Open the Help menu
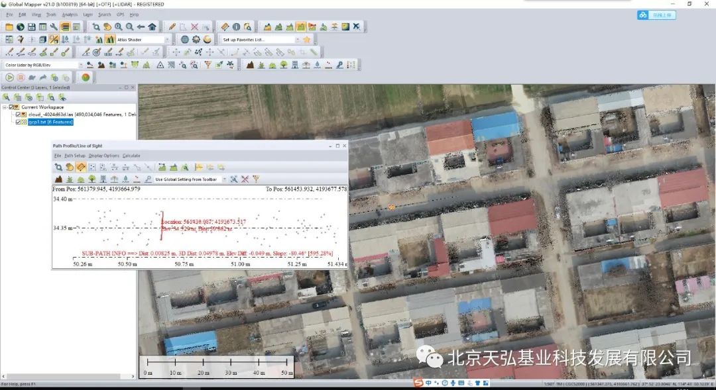 tap(134, 15)
